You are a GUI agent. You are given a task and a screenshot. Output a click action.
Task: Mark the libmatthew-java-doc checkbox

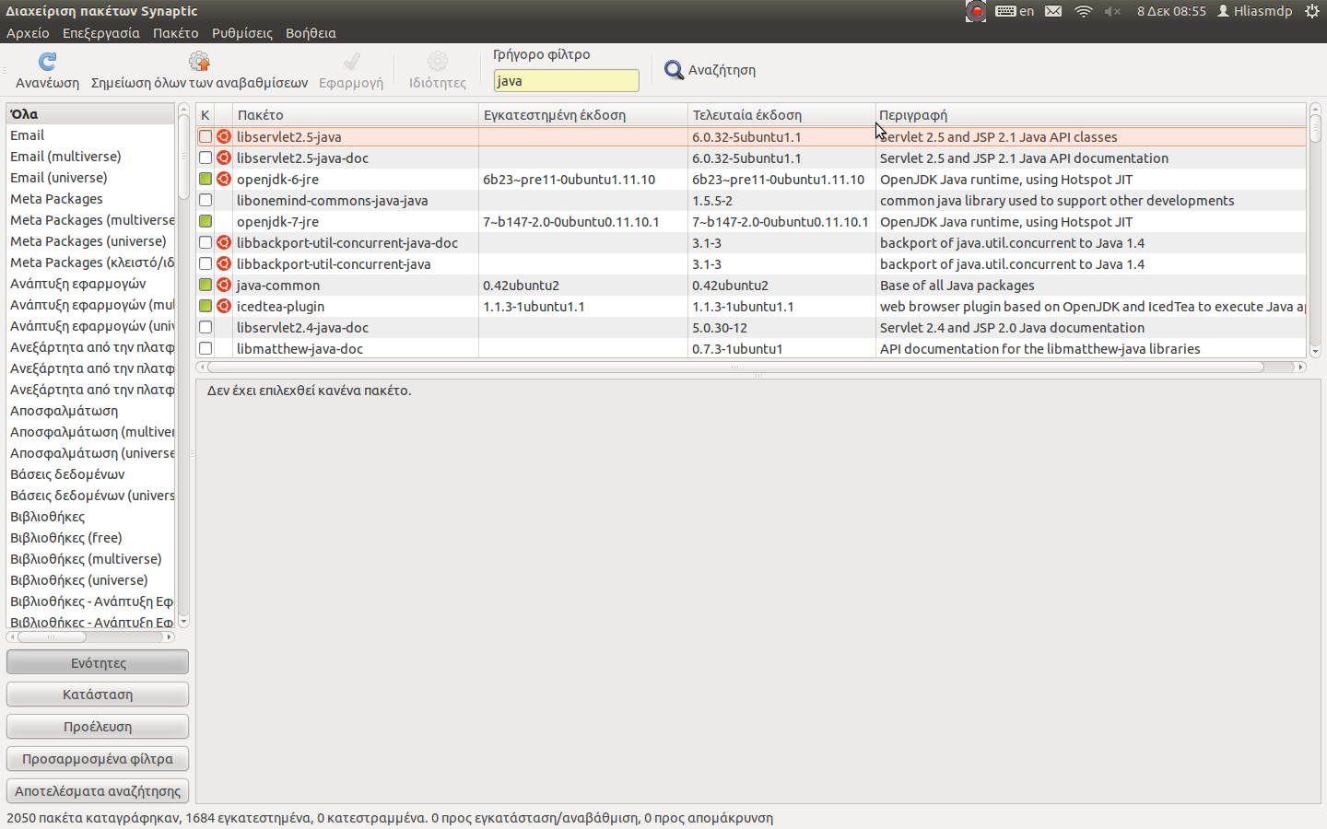206,349
